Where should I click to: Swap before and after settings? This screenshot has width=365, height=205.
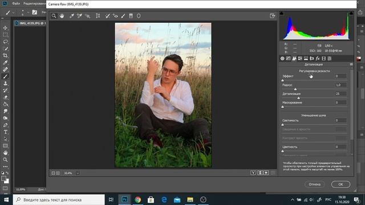[x=260, y=173]
